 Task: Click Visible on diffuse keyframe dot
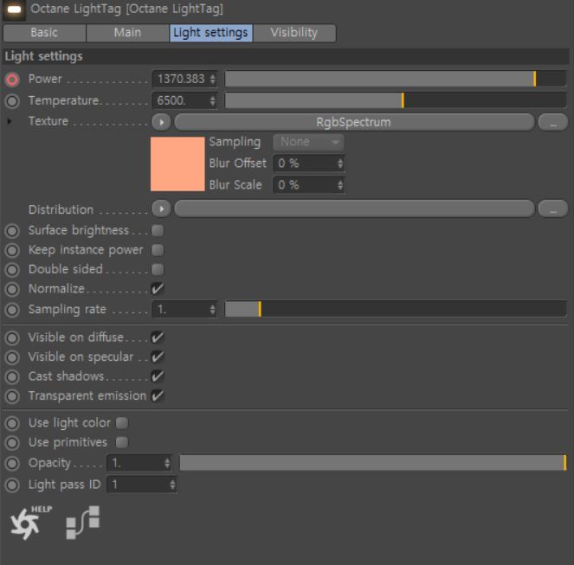pos(12,337)
